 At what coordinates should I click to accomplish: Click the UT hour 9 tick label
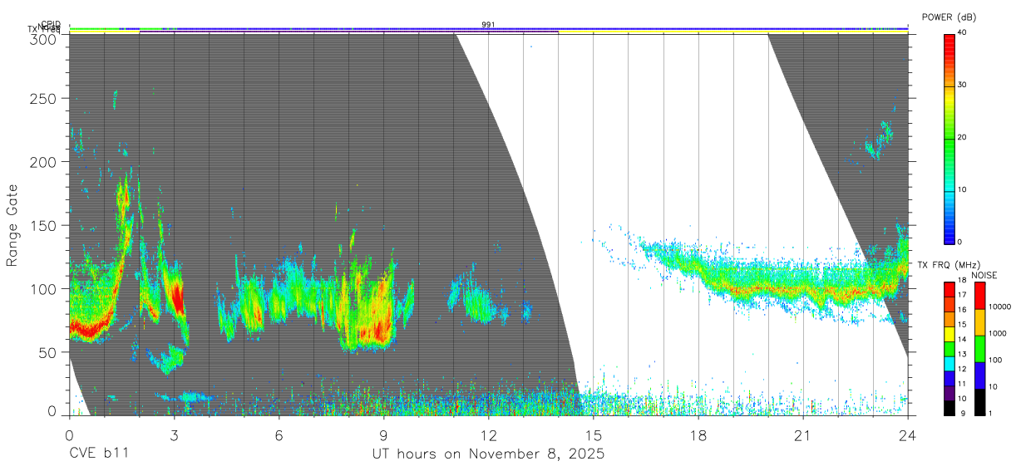[x=384, y=434]
